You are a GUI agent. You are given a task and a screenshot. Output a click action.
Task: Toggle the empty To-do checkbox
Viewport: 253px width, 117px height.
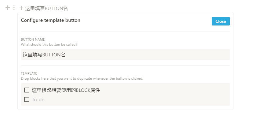(x=27, y=99)
